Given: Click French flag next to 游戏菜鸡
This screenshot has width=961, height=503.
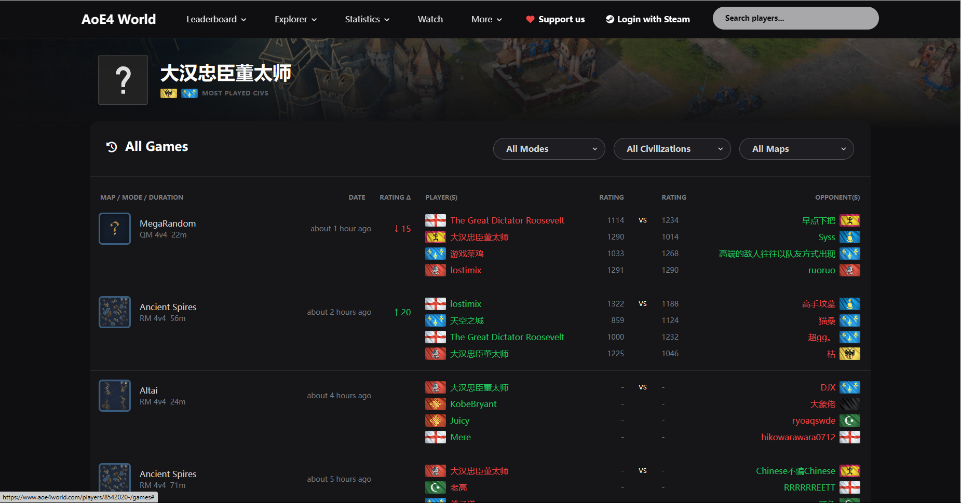Looking at the screenshot, I should coord(436,254).
